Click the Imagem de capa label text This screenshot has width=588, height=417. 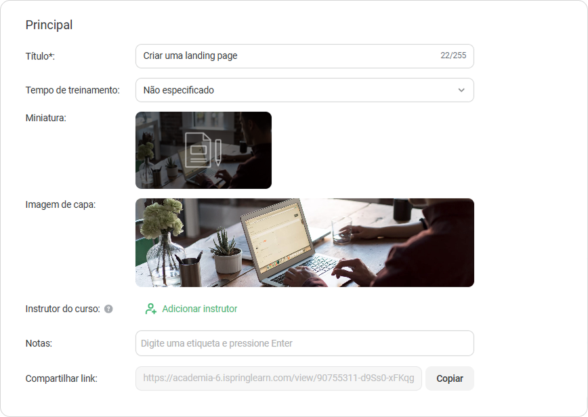(x=60, y=204)
